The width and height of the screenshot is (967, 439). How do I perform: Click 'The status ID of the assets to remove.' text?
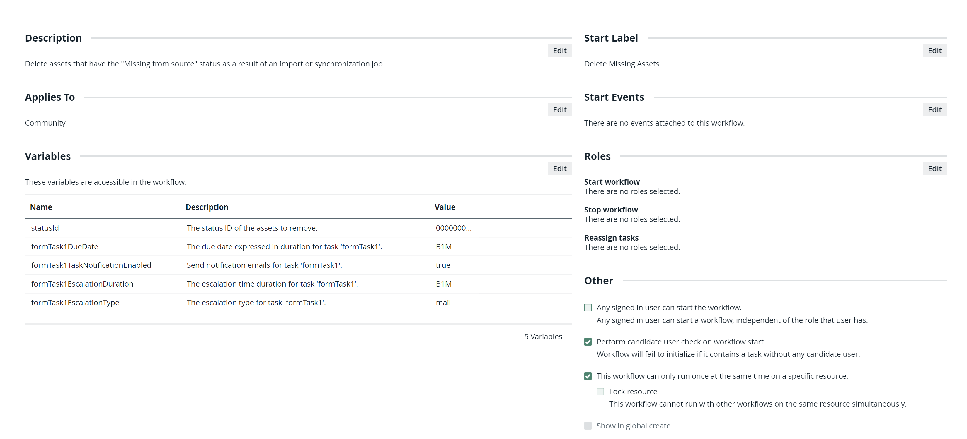[252, 228]
